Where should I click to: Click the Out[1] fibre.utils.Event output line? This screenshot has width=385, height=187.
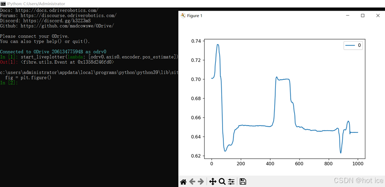[57, 62]
